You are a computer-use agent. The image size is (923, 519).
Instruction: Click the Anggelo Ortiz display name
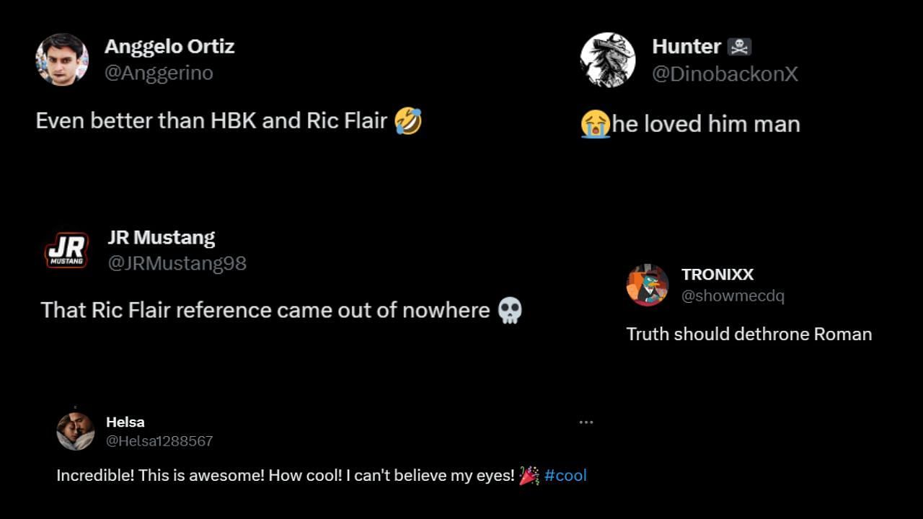[169, 47]
